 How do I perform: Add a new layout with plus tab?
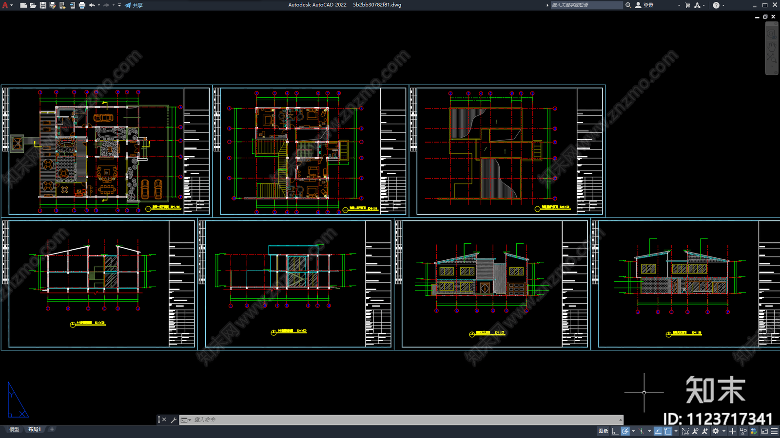(x=52, y=429)
